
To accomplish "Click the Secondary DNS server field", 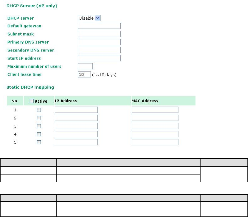I will coord(99,50).
